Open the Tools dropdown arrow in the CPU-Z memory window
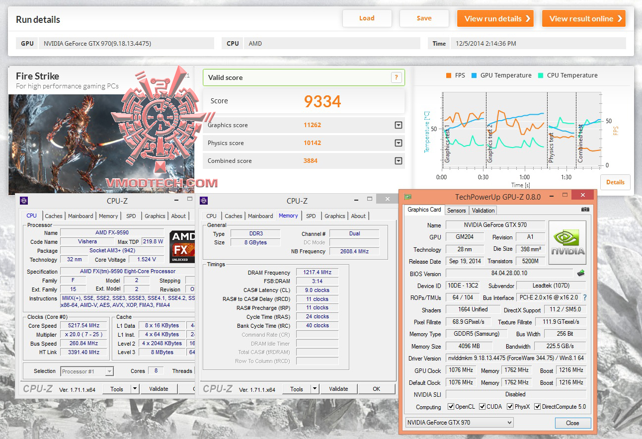The height and width of the screenshot is (439, 642). (x=315, y=389)
